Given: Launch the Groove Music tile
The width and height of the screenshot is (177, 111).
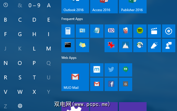Looking at the screenshot, I should point(169,31).
